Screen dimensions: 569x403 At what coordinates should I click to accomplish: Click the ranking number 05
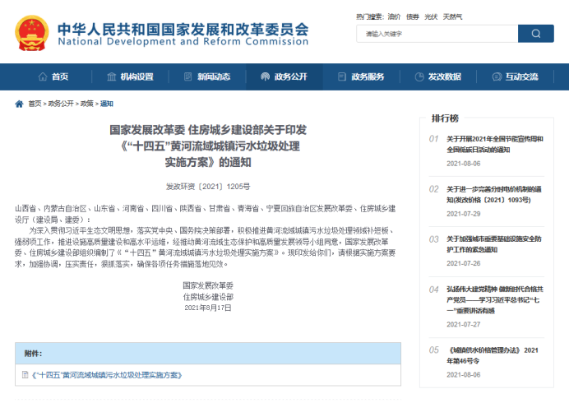click(x=433, y=350)
